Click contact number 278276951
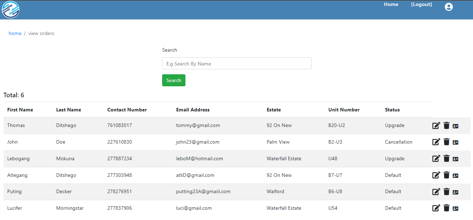 (x=120, y=191)
